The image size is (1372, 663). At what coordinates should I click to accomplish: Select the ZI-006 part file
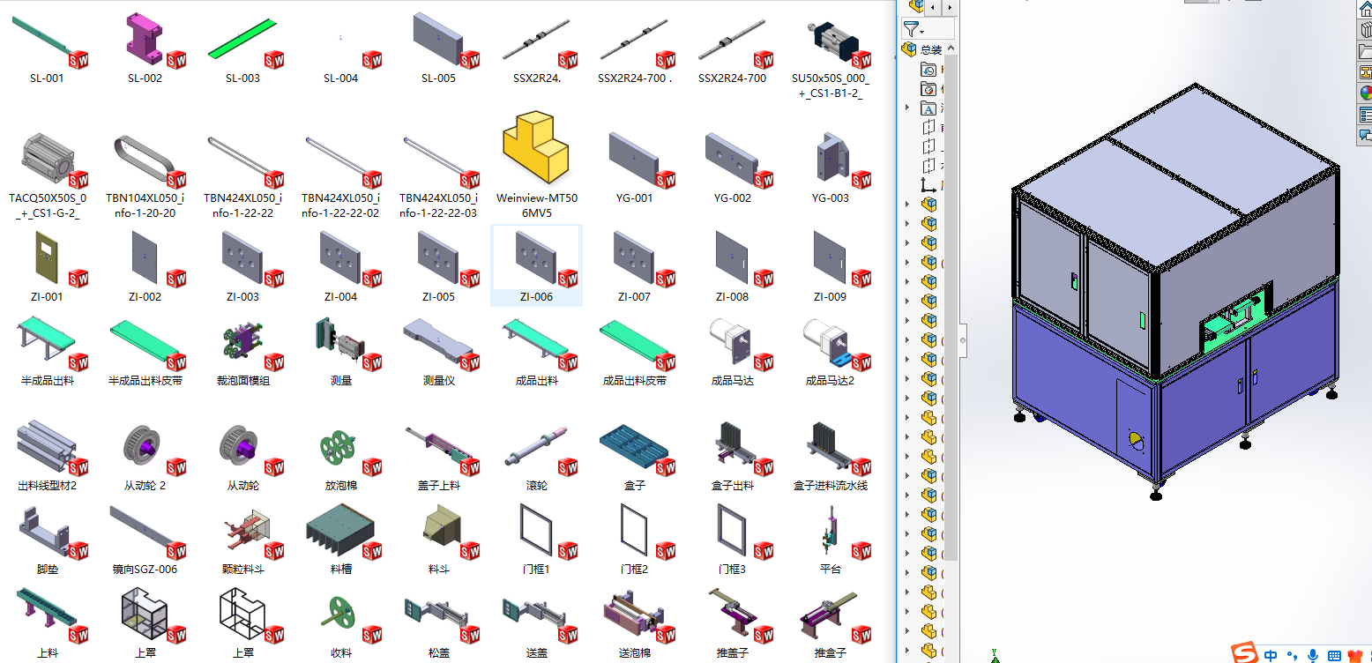536,264
